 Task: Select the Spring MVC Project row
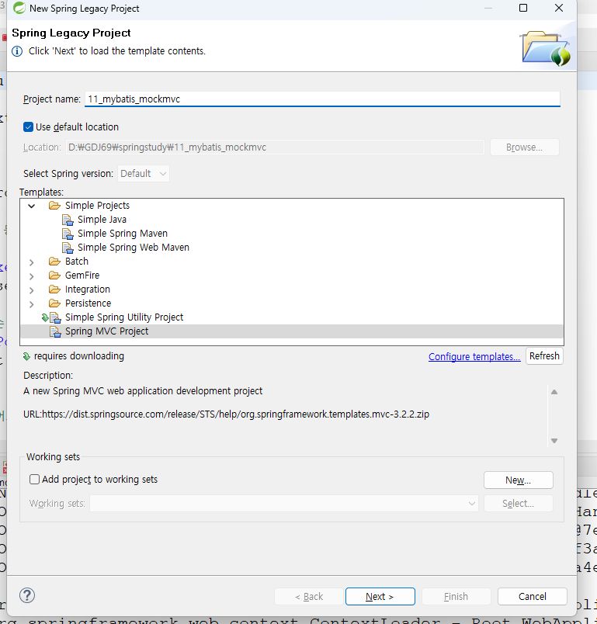(292, 331)
